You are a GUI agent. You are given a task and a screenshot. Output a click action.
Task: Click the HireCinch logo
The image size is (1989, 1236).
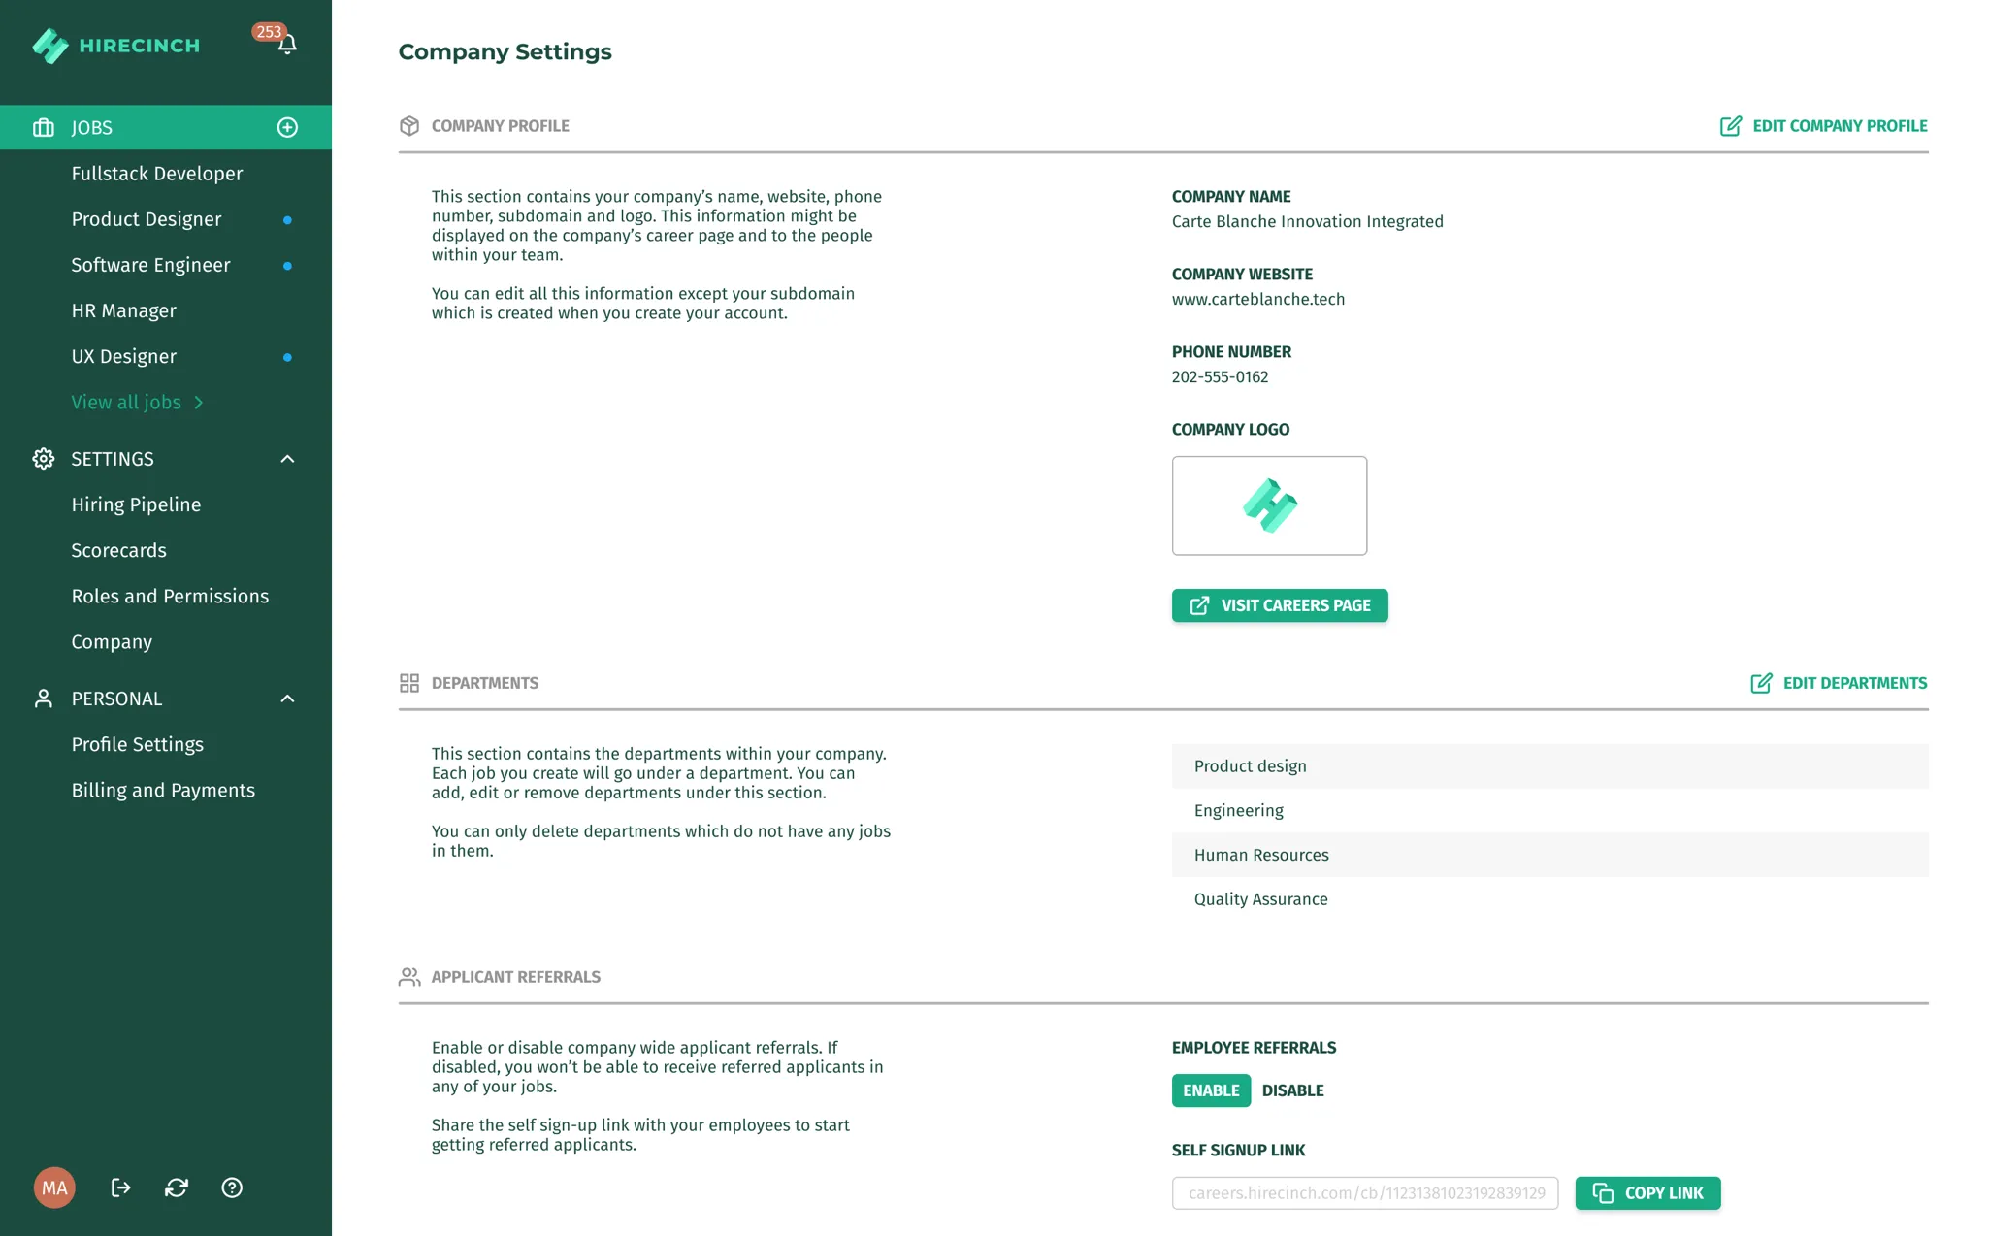(115, 46)
